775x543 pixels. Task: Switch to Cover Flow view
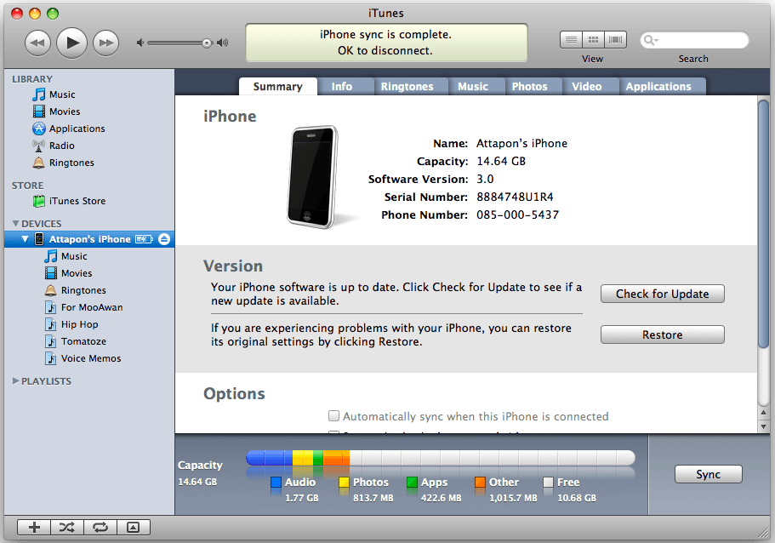(x=615, y=39)
